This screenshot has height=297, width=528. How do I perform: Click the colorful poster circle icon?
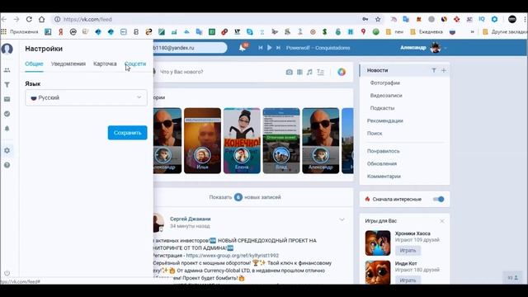coord(342,72)
